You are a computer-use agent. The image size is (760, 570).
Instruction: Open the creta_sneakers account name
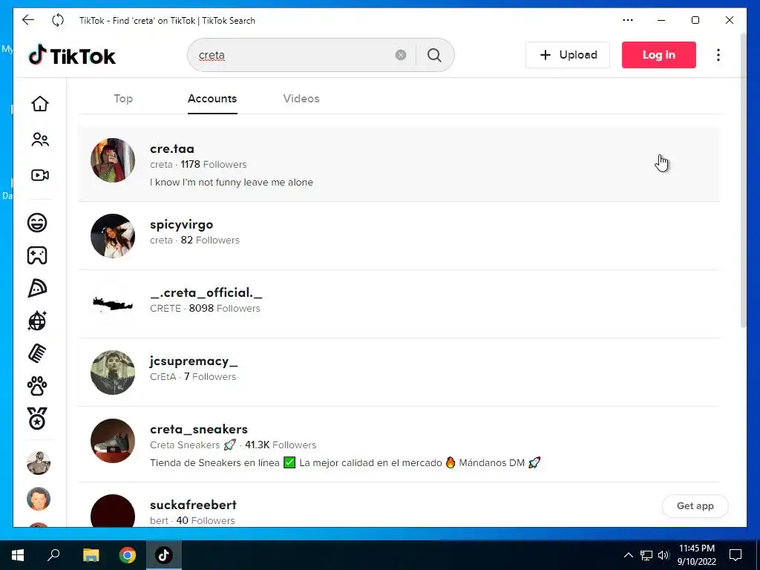[x=199, y=430]
